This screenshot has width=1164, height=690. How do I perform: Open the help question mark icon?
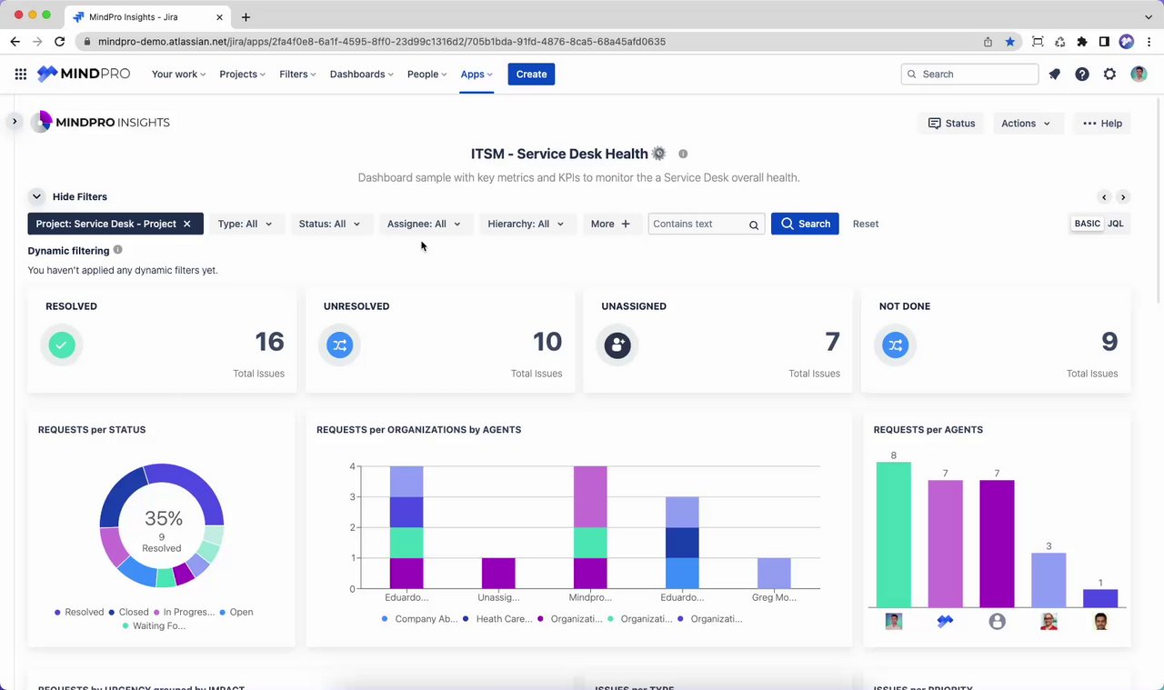[1082, 75]
